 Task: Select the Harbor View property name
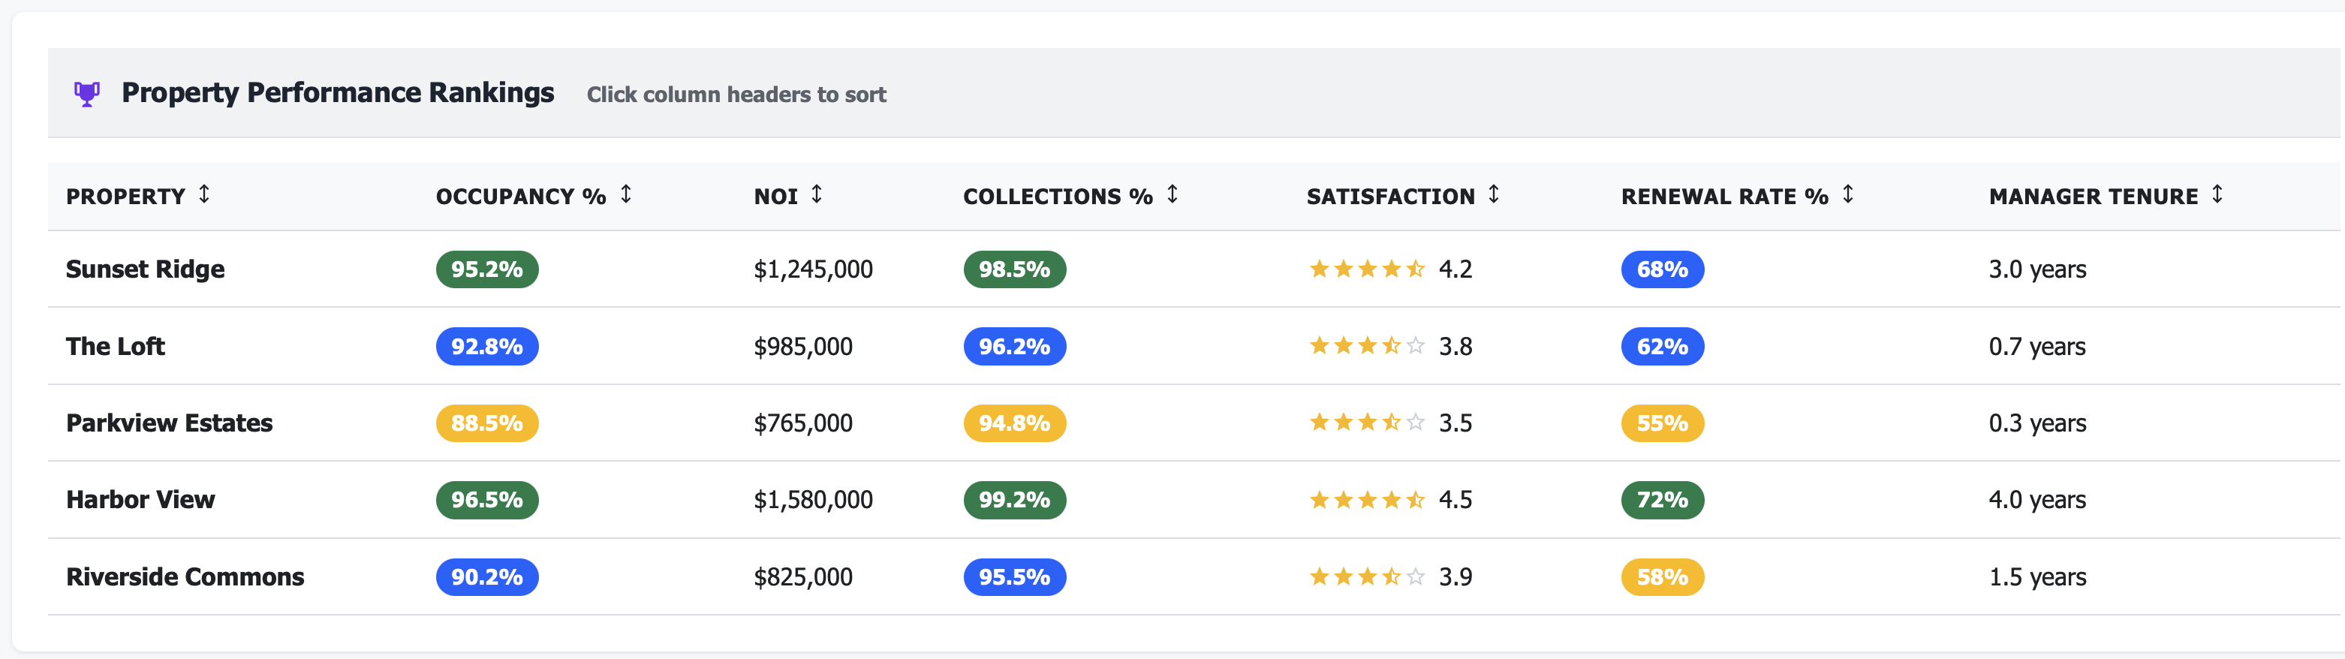(141, 500)
